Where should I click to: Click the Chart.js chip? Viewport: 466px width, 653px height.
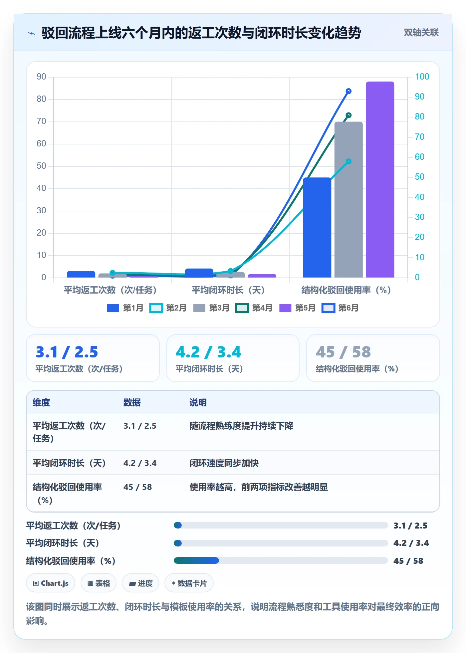tap(51, 583)
